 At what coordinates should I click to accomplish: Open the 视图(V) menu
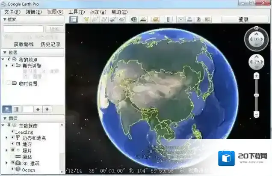click(55, 12)
